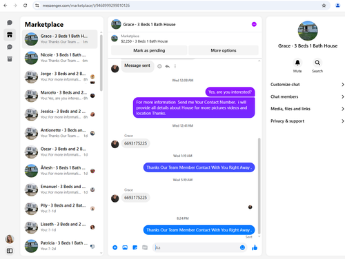345x259 pixels.
Task: Expand the Chat members section
Action: tap(307, 96)
